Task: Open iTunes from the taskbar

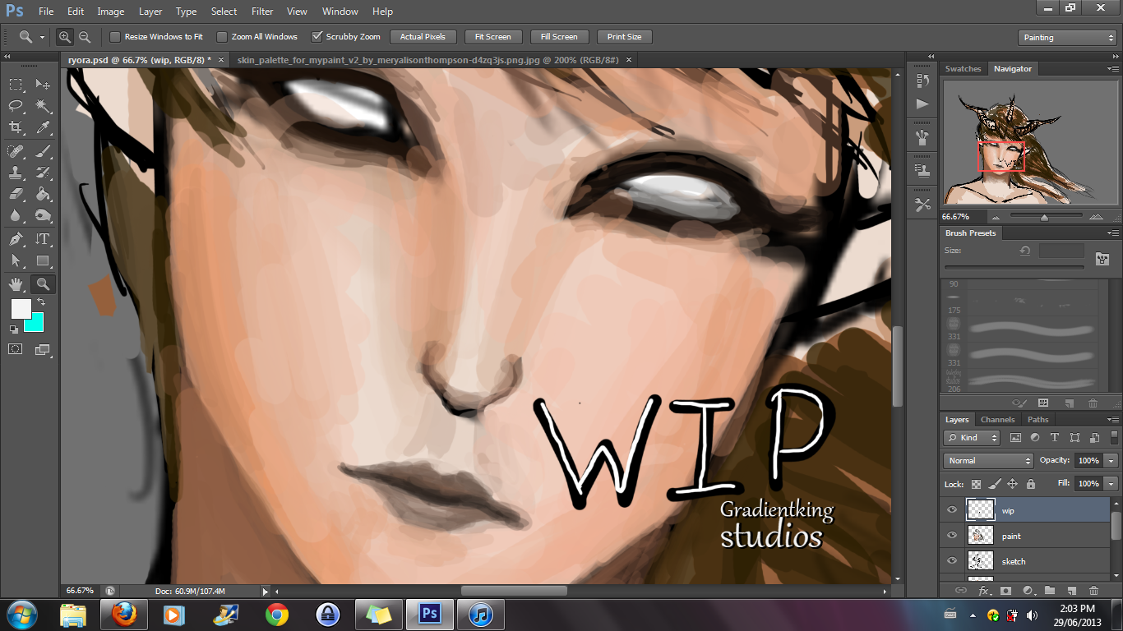Action: point(480,615)
